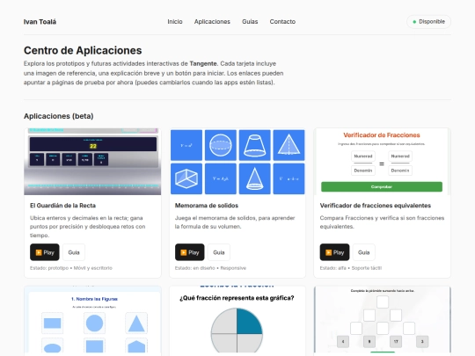Click the El Guardián de la Recta title
Image resolution: width=475 pixels, height=356 pixels.
click(x=62, y=206)
